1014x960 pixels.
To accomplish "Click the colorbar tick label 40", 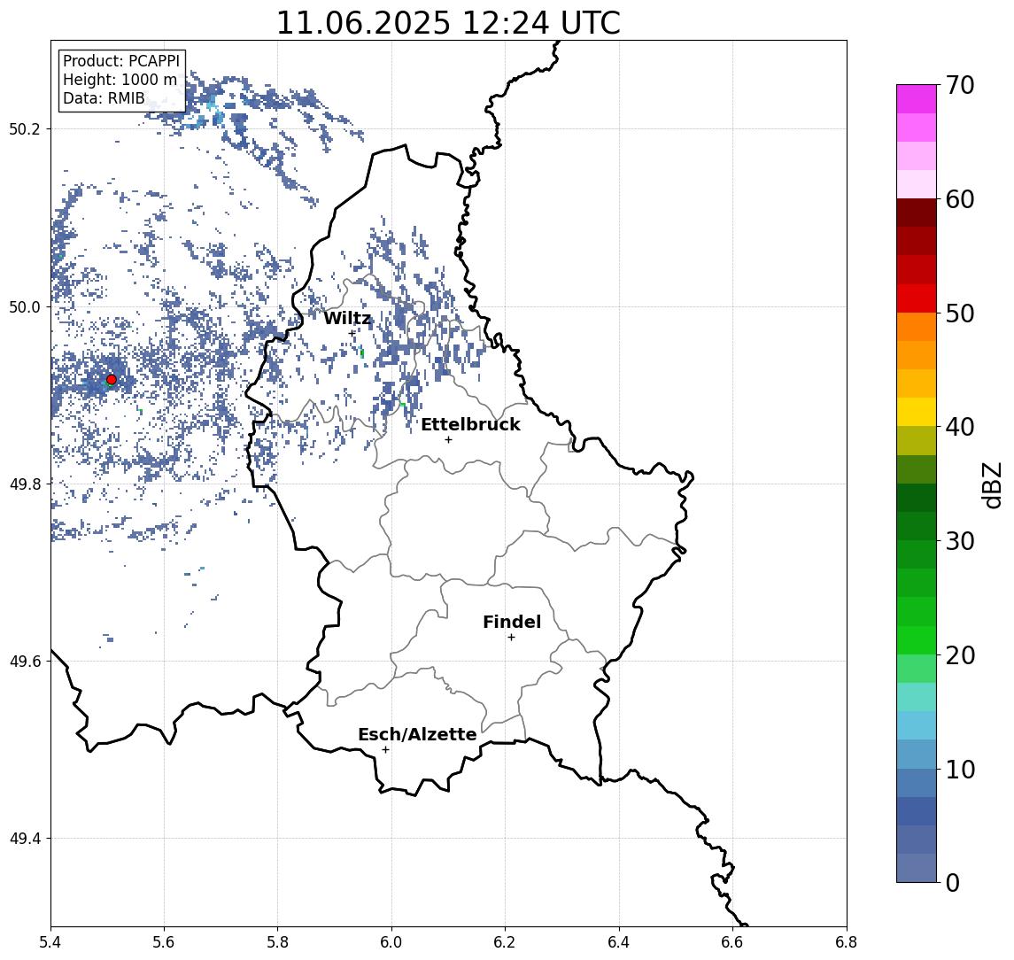I will pos(960,427).
